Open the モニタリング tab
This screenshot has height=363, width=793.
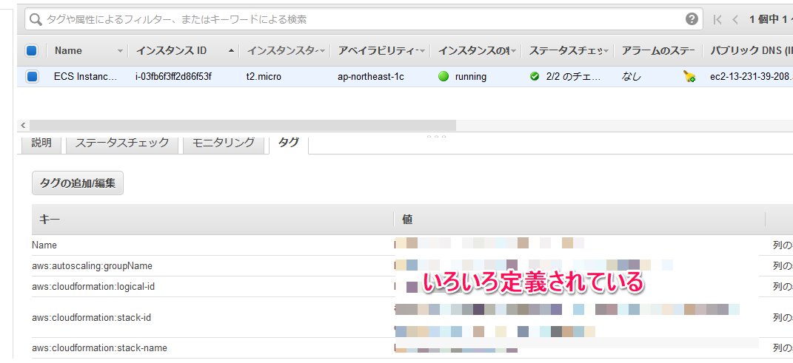pyautogui.click(x=223, y=143)
